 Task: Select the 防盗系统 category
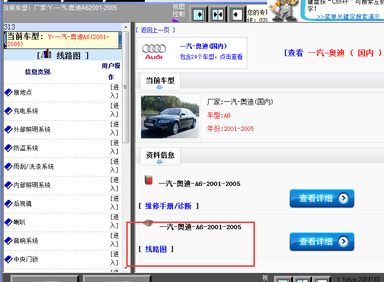click(26, 148)
